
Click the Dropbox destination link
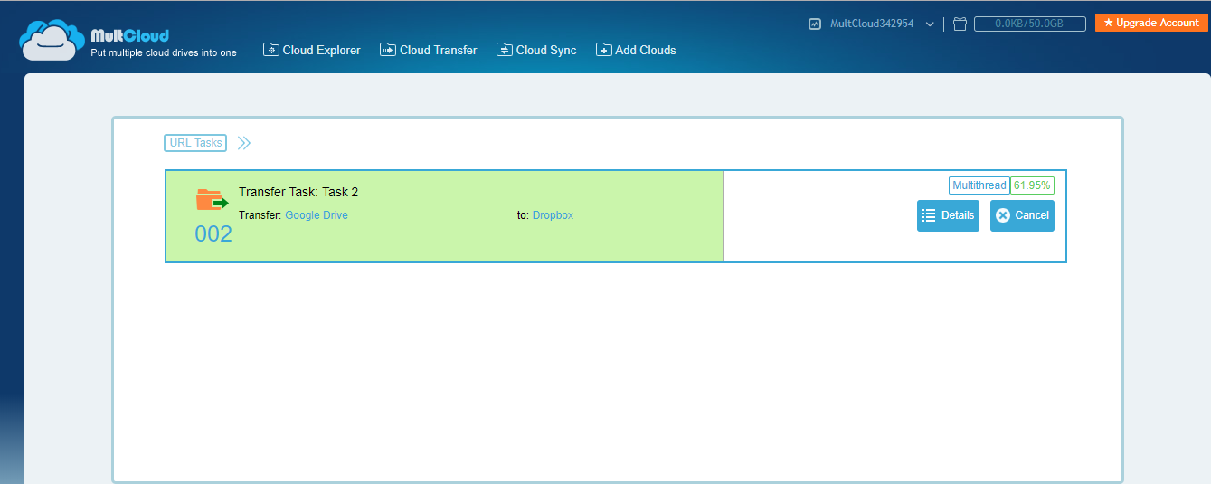tap(553, 215)
